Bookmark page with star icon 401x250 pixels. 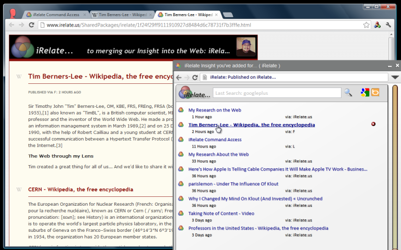tap(366, 25)
